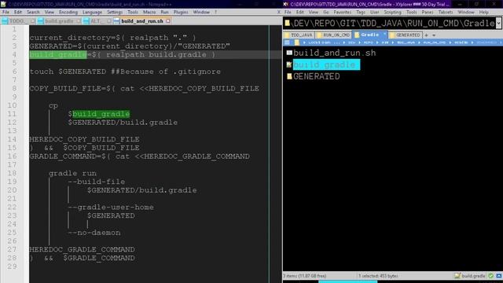Screen dimensions: 503x283
Task: Click 'gradle run' text on line 18
Action: (72, 173)
